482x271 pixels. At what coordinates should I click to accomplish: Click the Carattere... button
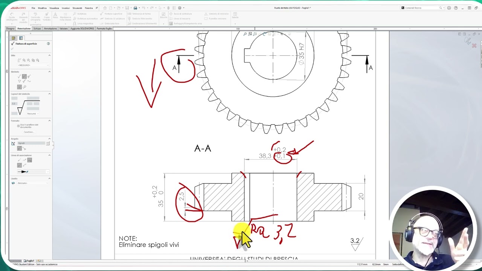click(29, 132)
